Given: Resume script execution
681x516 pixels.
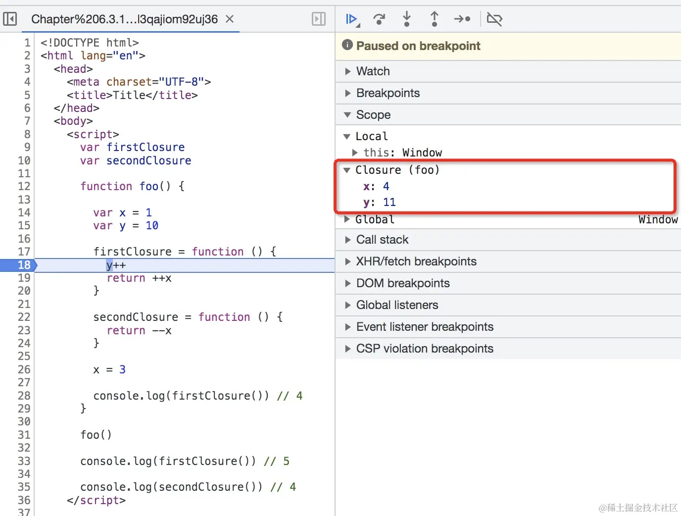Looking at the screenshot, I should 351,19.
